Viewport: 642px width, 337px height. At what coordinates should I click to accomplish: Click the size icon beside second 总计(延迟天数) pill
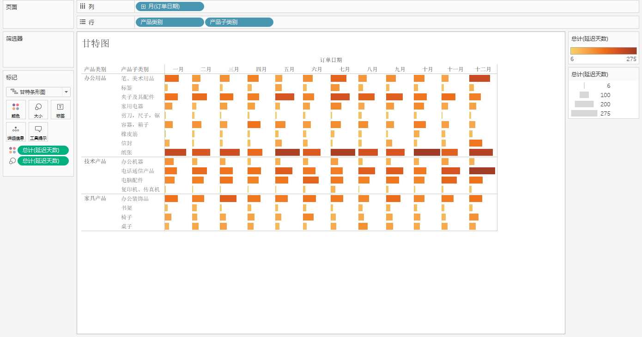pyautogui.click(x=12, y=161)
